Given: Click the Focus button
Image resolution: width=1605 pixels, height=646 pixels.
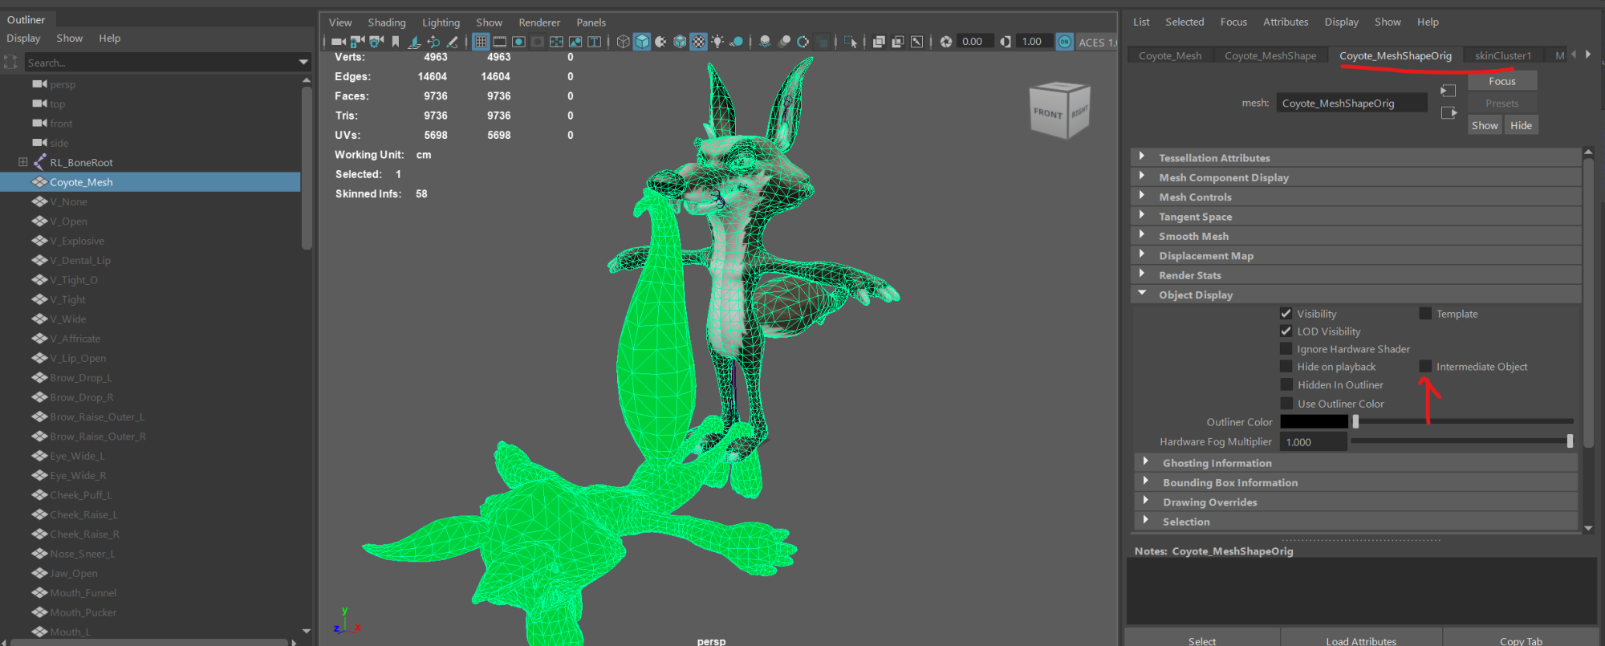Looking at the screenshot, I should click(x=1502, y=81).
